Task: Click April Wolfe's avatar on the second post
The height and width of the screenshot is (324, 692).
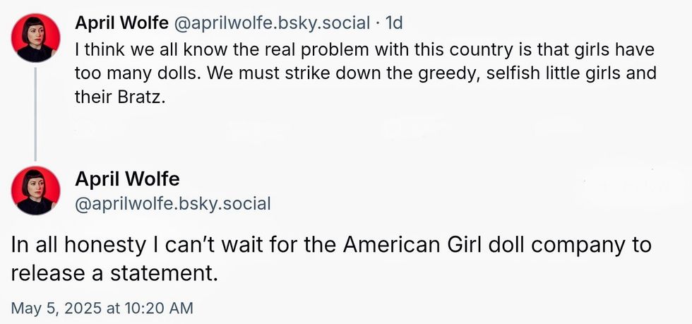Action: (x=36, y=191)
